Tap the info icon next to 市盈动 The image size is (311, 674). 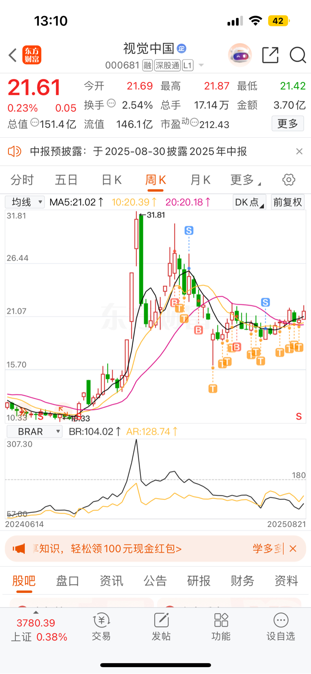pyautogui.click(x=194, y=122)
